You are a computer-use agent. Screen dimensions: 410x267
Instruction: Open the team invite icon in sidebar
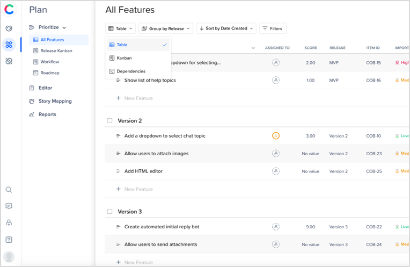click(x=9, y=223)
